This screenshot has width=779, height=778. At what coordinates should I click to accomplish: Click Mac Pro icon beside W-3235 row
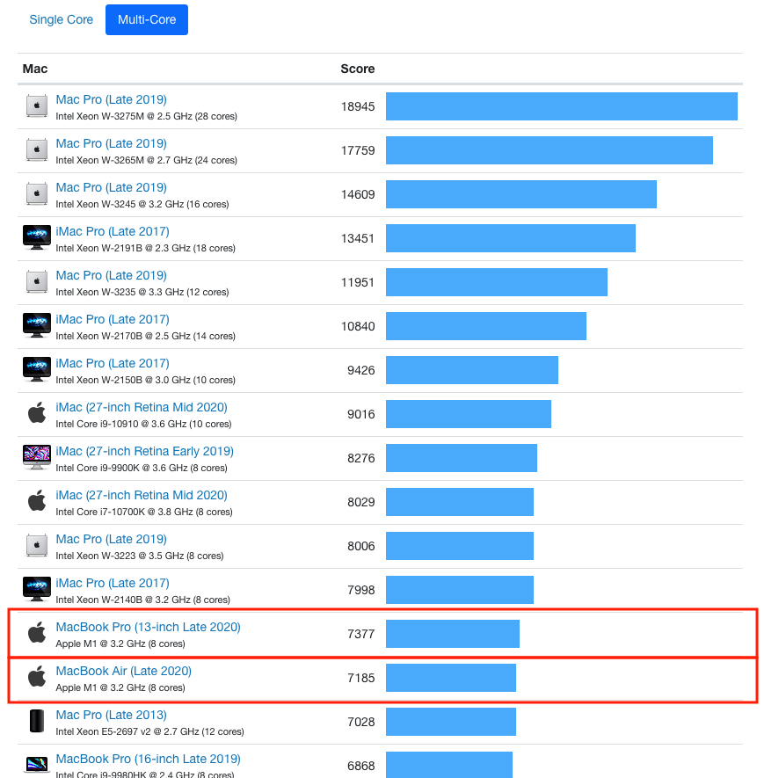(37, 281)
